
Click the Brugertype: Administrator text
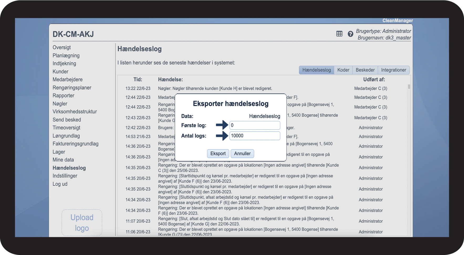[384, 31]
